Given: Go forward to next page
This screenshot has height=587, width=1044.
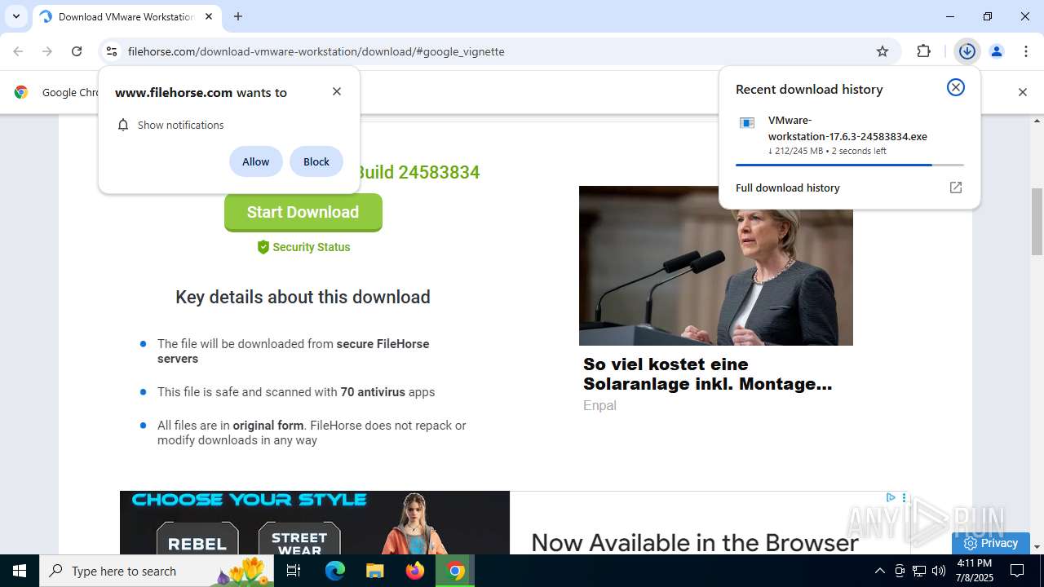Looking at the screenshot, I should (x=47, y=51).
